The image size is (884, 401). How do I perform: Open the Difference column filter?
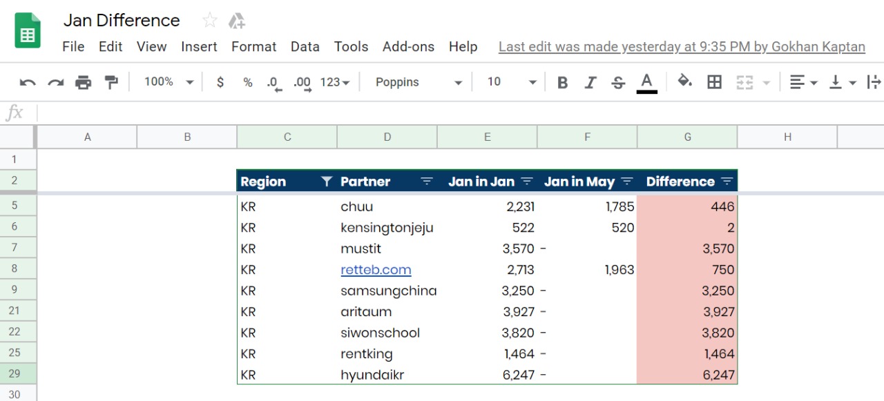coord(727,182)
